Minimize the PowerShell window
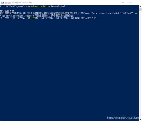 pos(123,2)
